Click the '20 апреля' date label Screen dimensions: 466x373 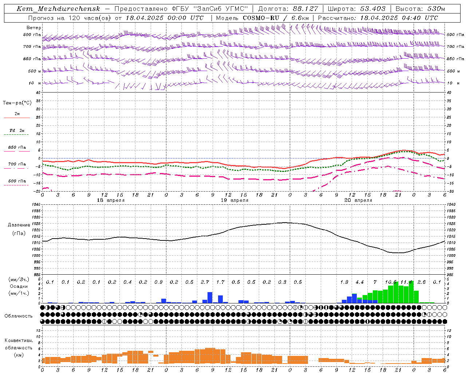[x=358, y=200]
